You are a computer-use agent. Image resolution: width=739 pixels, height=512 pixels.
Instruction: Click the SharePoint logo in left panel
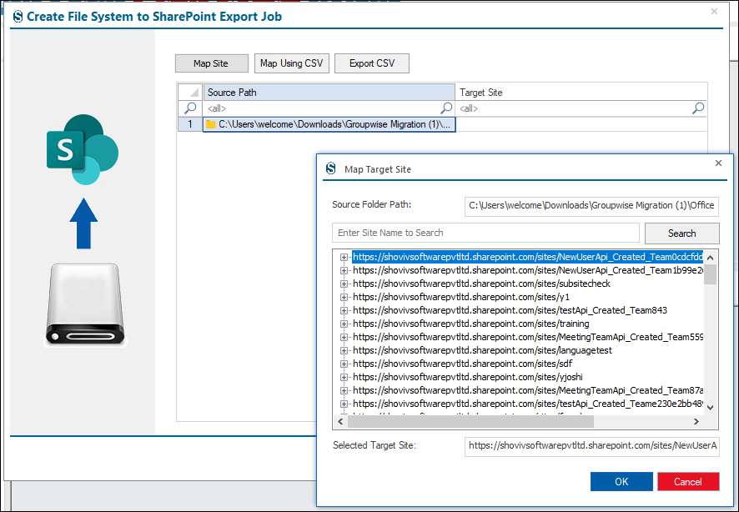[x=83, y=149]
